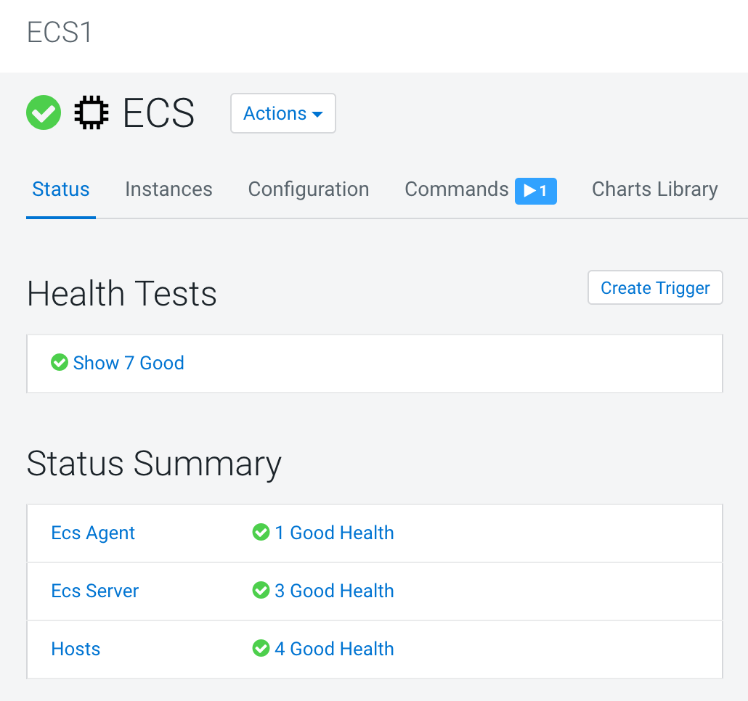The width and height of the screenshot is (748, 701).
Task: Click the Ecs Server health checkmark icon
Action: pos(261,591)
